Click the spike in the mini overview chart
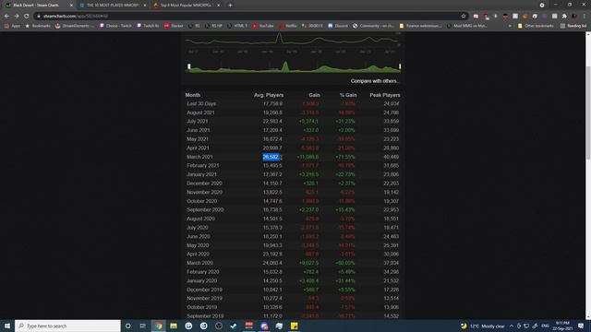Screen dimensions: 591x332 pos(285,65)
